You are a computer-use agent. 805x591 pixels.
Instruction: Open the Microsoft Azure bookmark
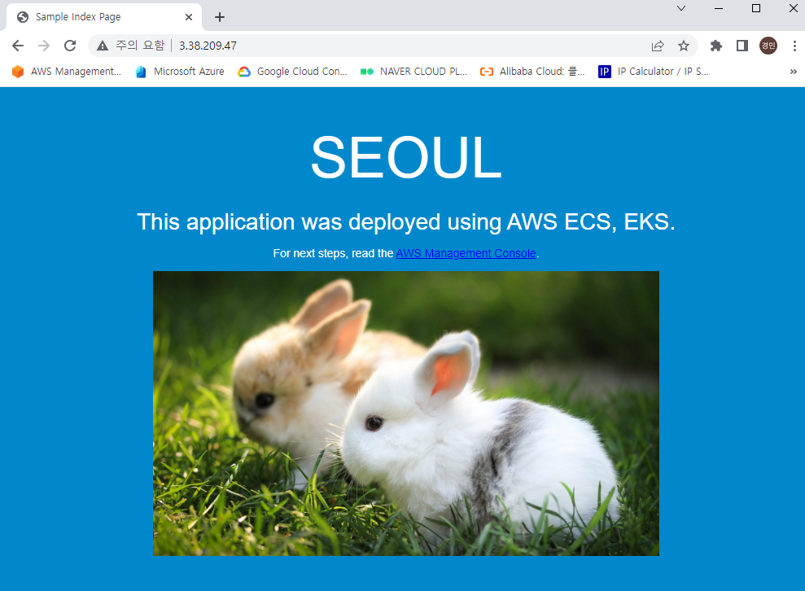180,72
